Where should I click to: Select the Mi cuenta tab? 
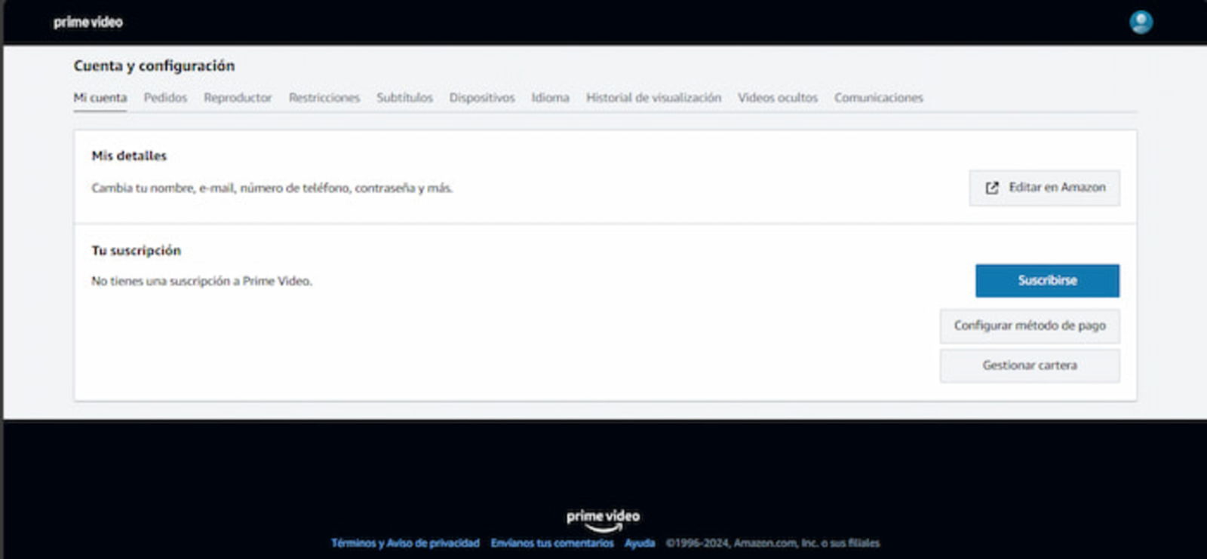tap(100, 97)
